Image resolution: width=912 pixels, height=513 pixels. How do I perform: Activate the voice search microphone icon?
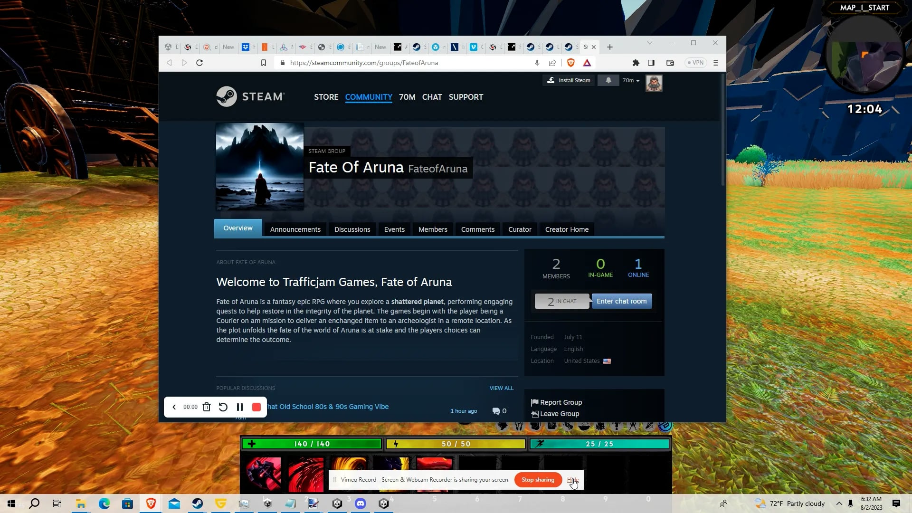[x=537, y=62]
